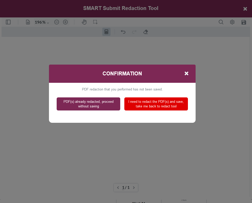
Task: Undo the last redaction
Action: click(x=123, y=32)
